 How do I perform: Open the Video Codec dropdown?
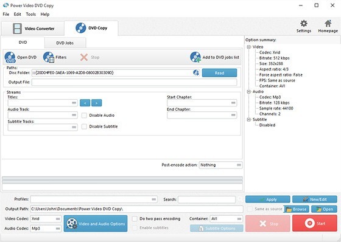point(46,219)
